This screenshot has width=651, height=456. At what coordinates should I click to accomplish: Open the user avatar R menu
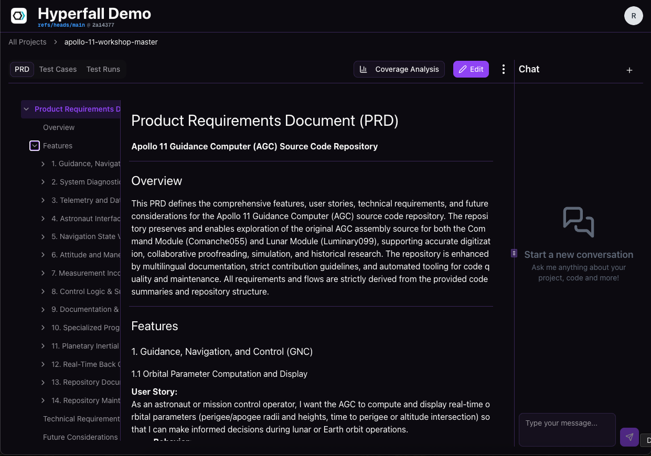[x=634, y=16]
